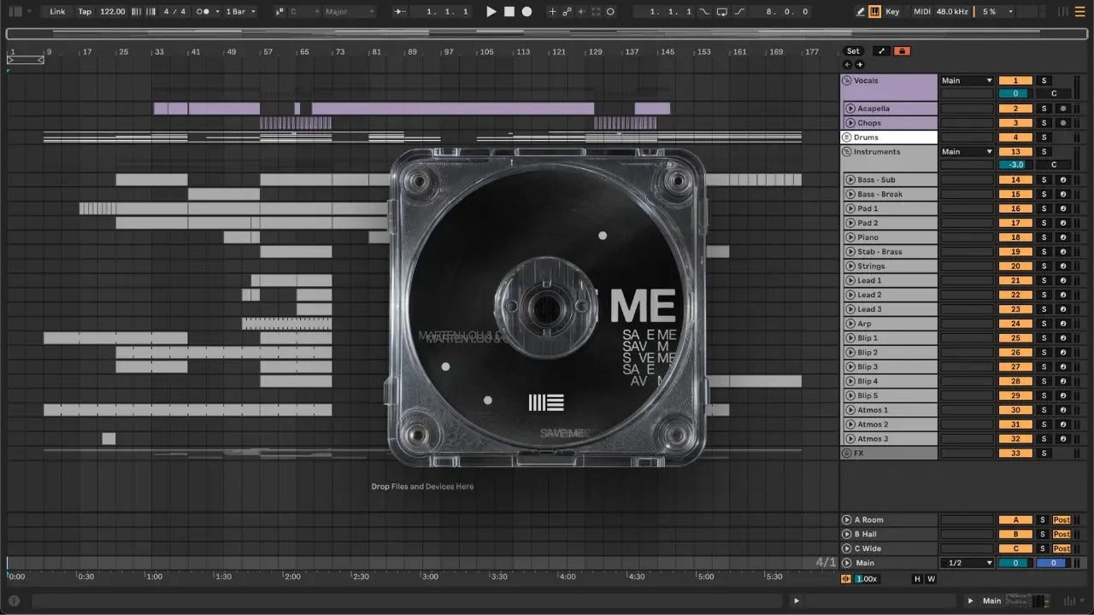This screenshot has height=615, width=1094.
Task: Unfold the Drums group track
Action: 846,138
